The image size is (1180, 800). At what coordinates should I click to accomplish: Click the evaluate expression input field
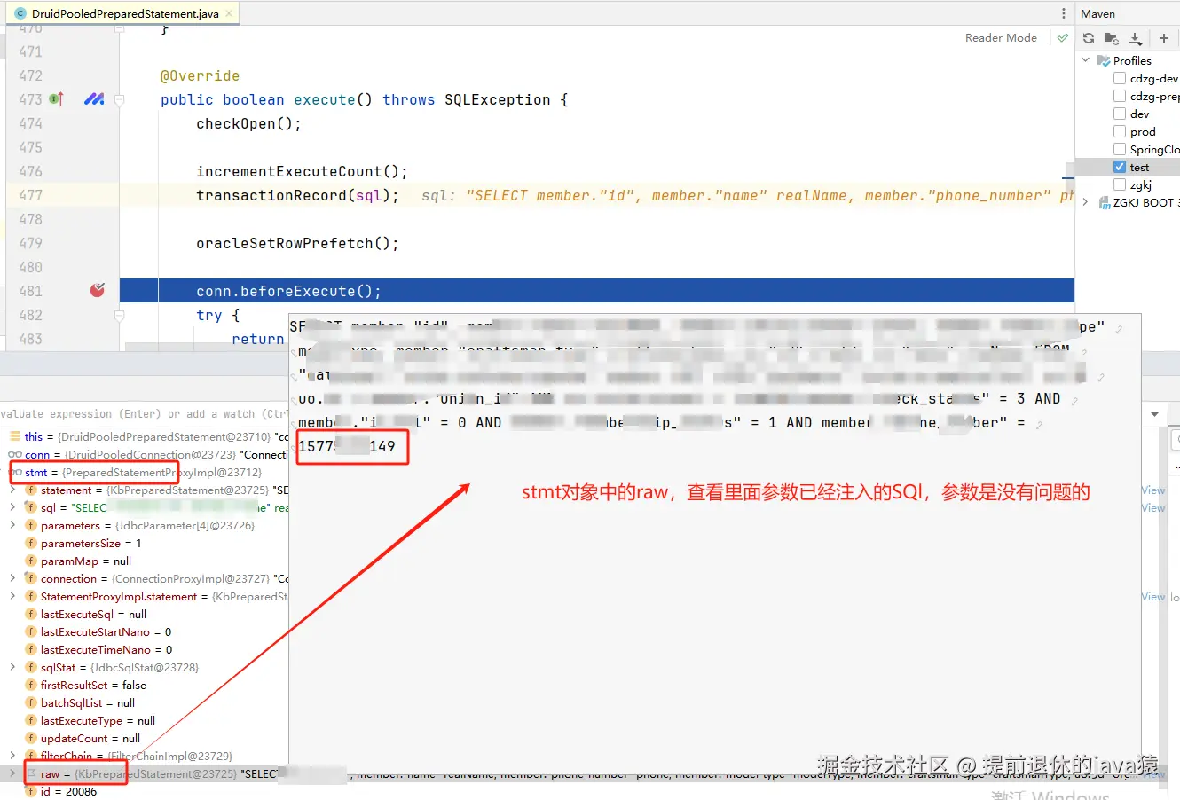pos(145,414)
